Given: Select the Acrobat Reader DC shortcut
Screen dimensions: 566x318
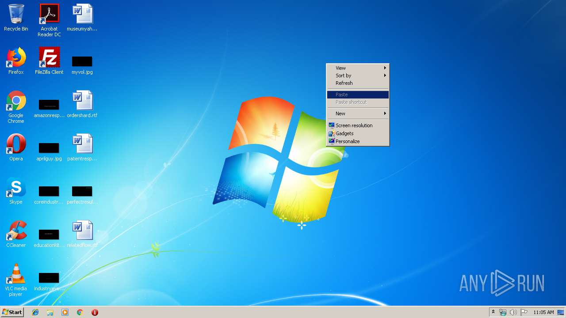Looking at the screenshot, I should tap(49, 20).
